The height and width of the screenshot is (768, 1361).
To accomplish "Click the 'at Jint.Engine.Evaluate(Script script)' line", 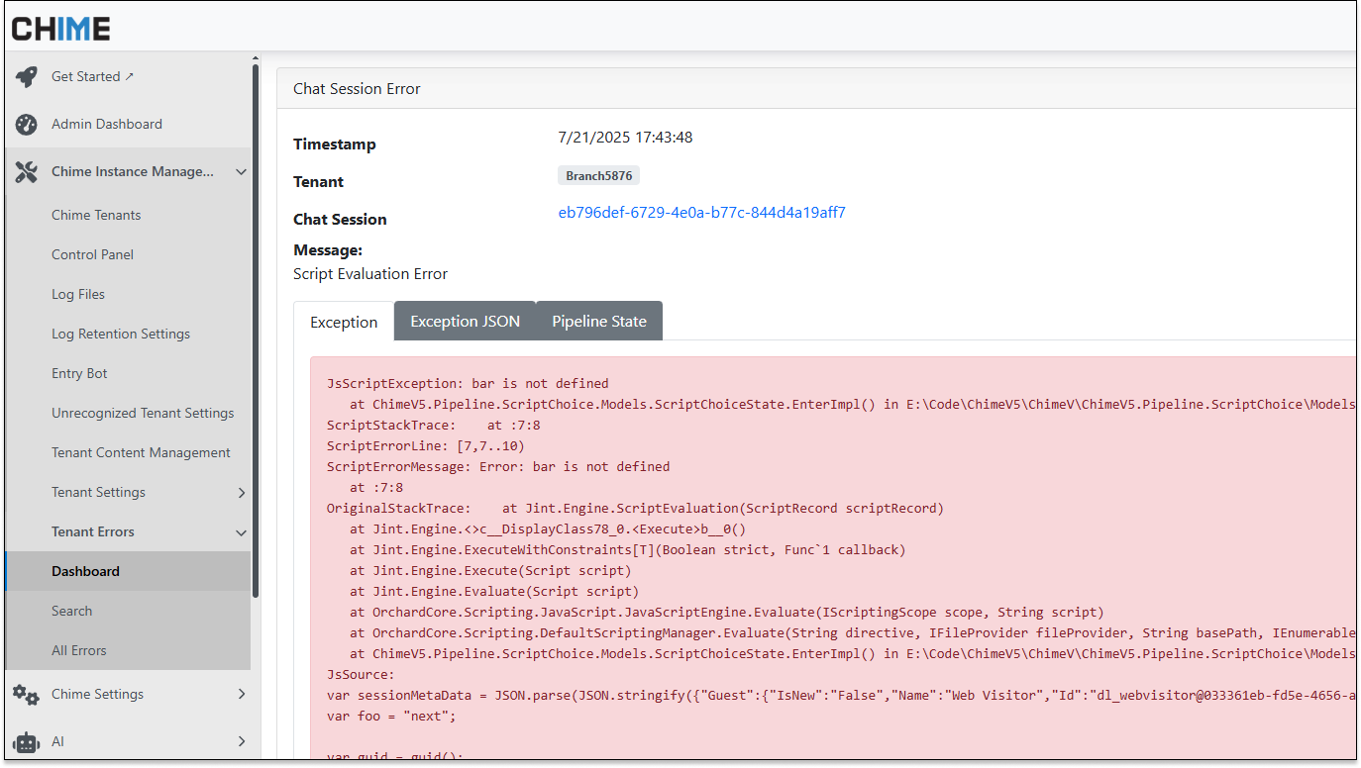I will [x=494, y=591].
